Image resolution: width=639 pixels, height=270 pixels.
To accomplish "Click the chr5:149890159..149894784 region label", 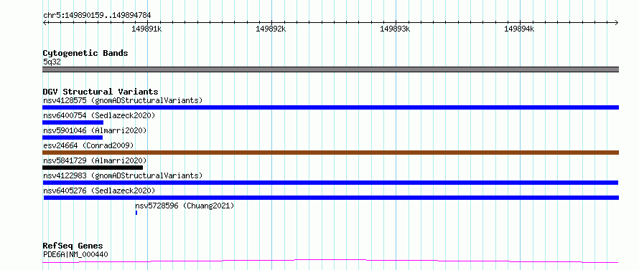I will pyautogui.click(x=97, y=16).
